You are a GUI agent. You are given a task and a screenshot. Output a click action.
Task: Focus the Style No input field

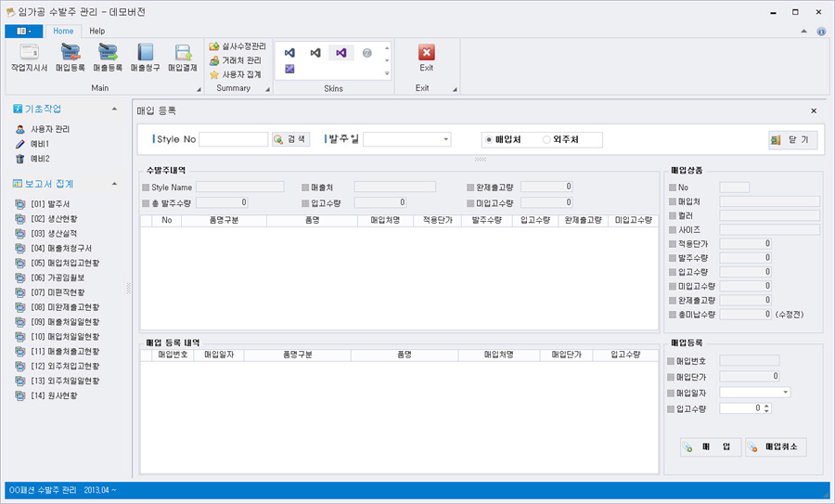point(233,139)
